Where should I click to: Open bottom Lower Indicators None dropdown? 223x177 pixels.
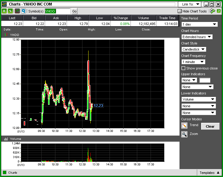coord(199,113)
